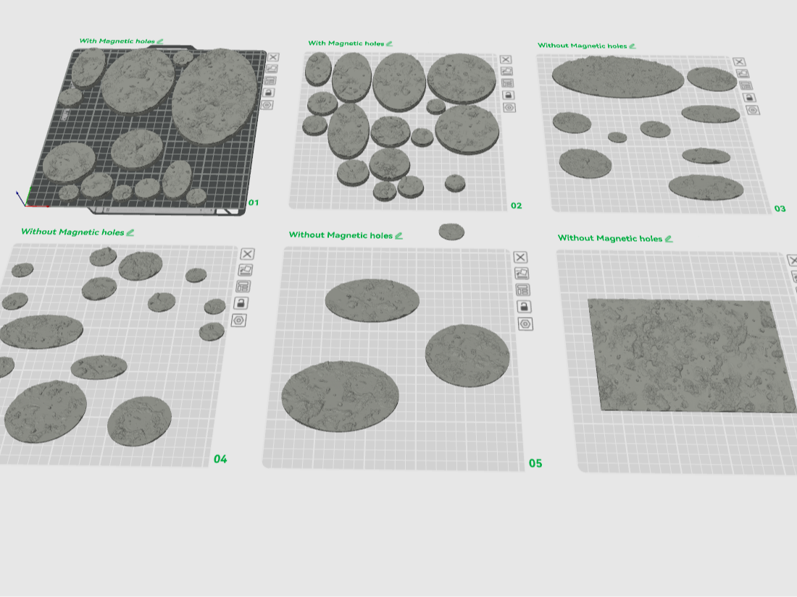Viewport: 797px width, 597px height.
Task: Select the large rectangular terrain model
Action: 691,355
